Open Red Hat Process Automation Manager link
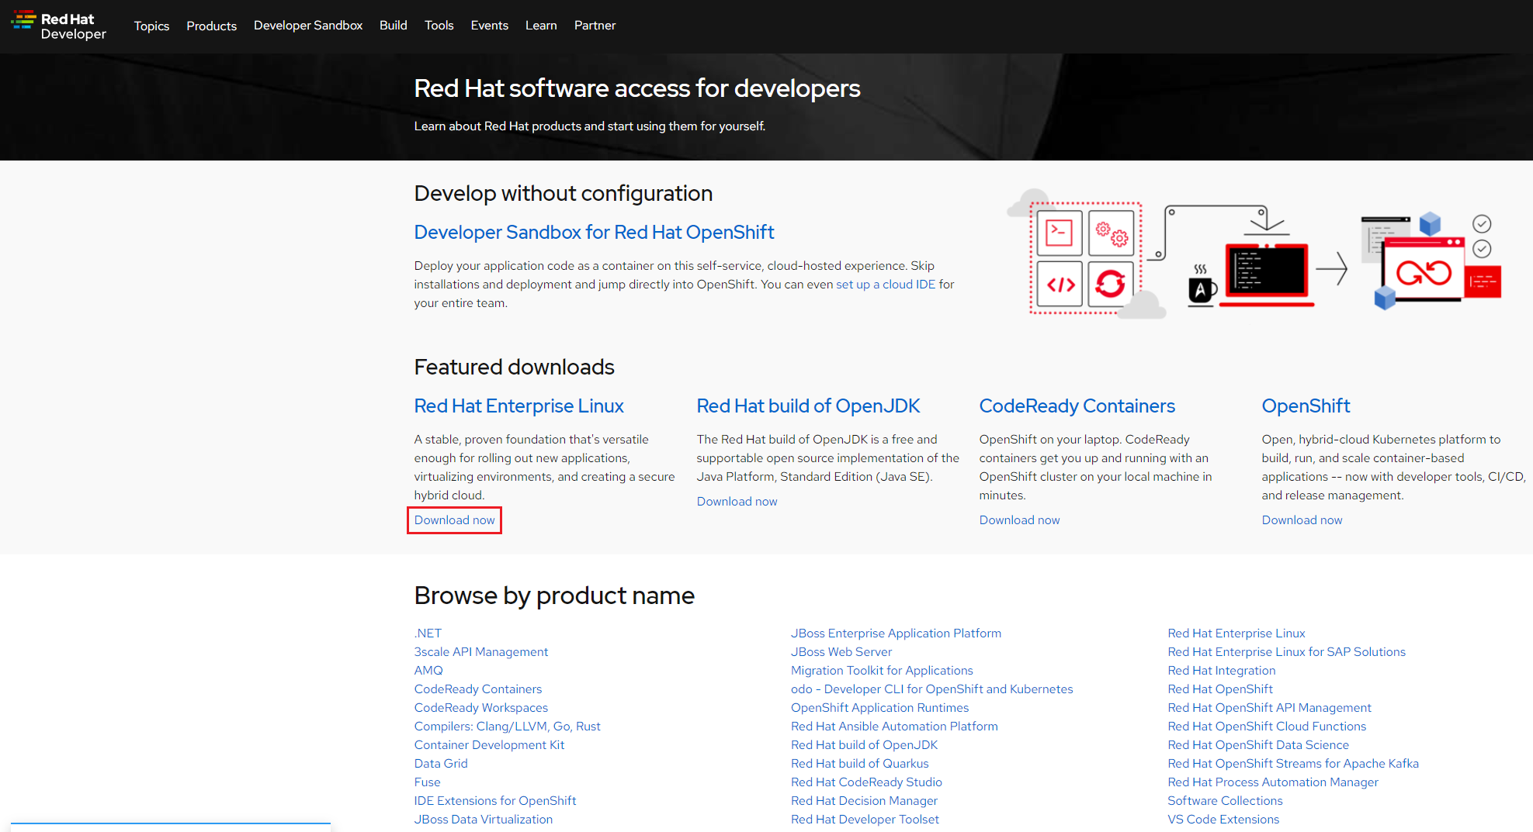This screenshot has width=1533, height=832. pyautogui.click(x=1273, y=782)
